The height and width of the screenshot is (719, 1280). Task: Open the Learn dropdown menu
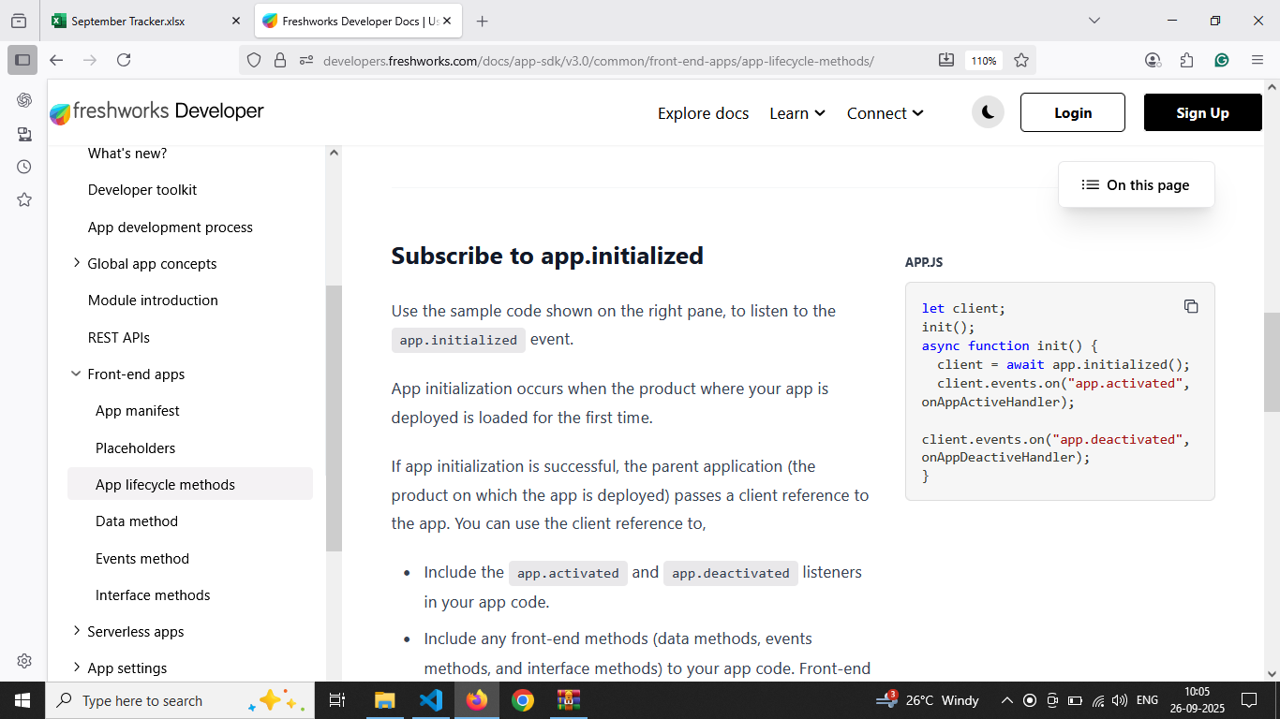click(x=796, y=113)
